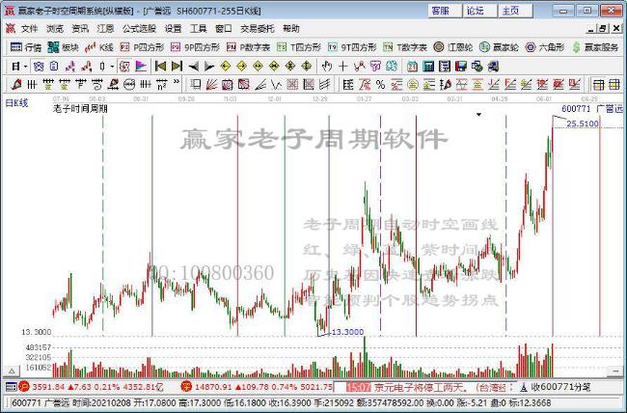Open the 浏览 menu
The width and height of the screenshot is (627, 413).
55,29
